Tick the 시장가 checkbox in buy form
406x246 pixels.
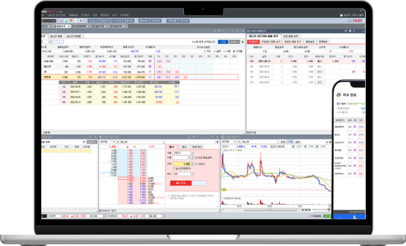point(196,164)
